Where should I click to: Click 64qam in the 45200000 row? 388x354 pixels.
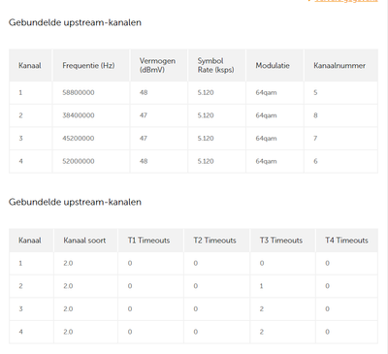pyautogui.click(x=266, y=139)
